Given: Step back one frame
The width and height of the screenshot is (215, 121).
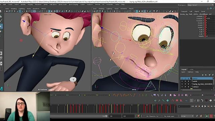Looking at the screenshot, I should pos(196,106).
